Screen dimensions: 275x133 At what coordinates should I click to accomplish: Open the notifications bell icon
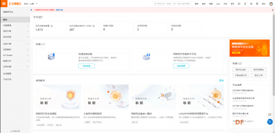tap(245, 4)
